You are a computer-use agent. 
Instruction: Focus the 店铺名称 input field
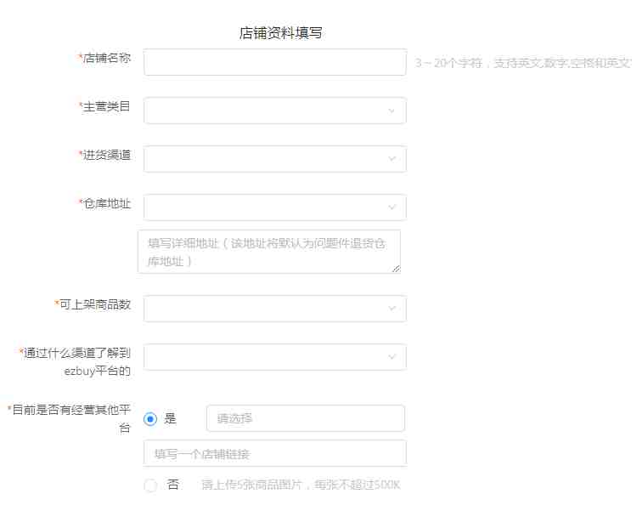[x=275, y=62]
